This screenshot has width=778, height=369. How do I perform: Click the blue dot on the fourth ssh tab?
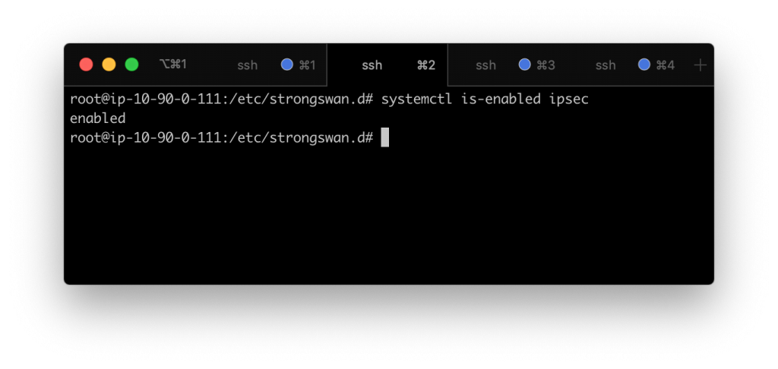coord(644,65)
